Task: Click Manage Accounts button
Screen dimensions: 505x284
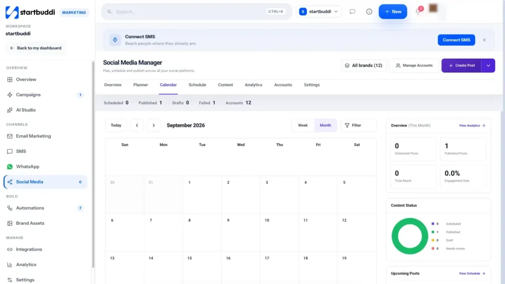Action: point(414,66)
